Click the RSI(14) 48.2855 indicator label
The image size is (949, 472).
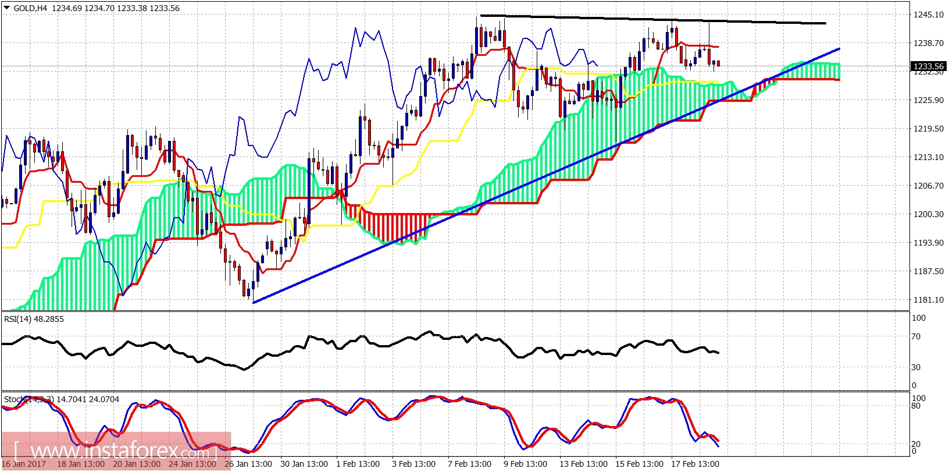(34, 319)
